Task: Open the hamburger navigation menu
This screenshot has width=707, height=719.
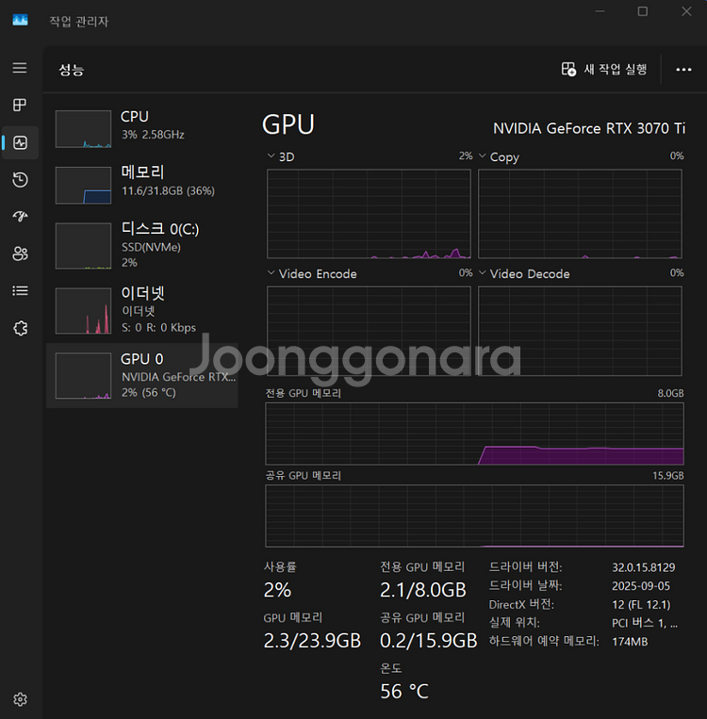Action: 20,68
